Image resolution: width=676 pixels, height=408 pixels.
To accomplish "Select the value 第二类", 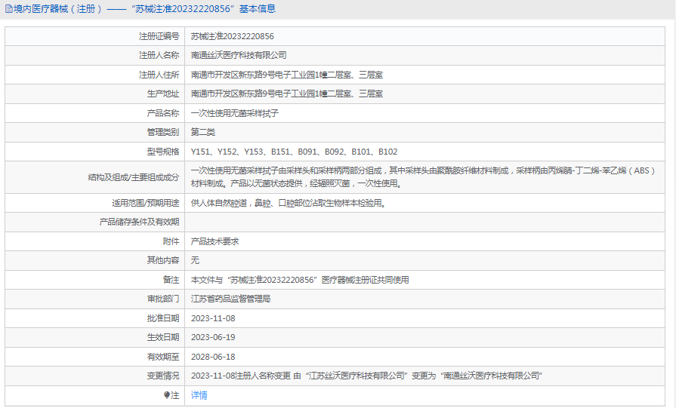I will click(x=203, y=132).
